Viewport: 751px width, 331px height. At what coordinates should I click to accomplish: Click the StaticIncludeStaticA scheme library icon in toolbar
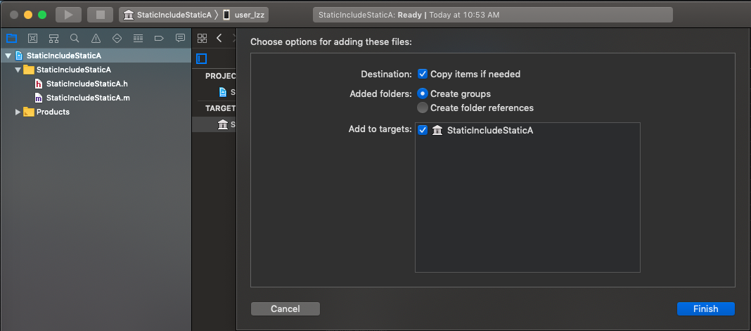coord(129,15)
